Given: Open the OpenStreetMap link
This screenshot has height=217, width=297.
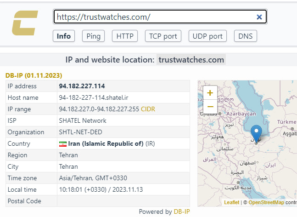Looking at the screenshot, I should pyautogui.click(x=266, y=202).
